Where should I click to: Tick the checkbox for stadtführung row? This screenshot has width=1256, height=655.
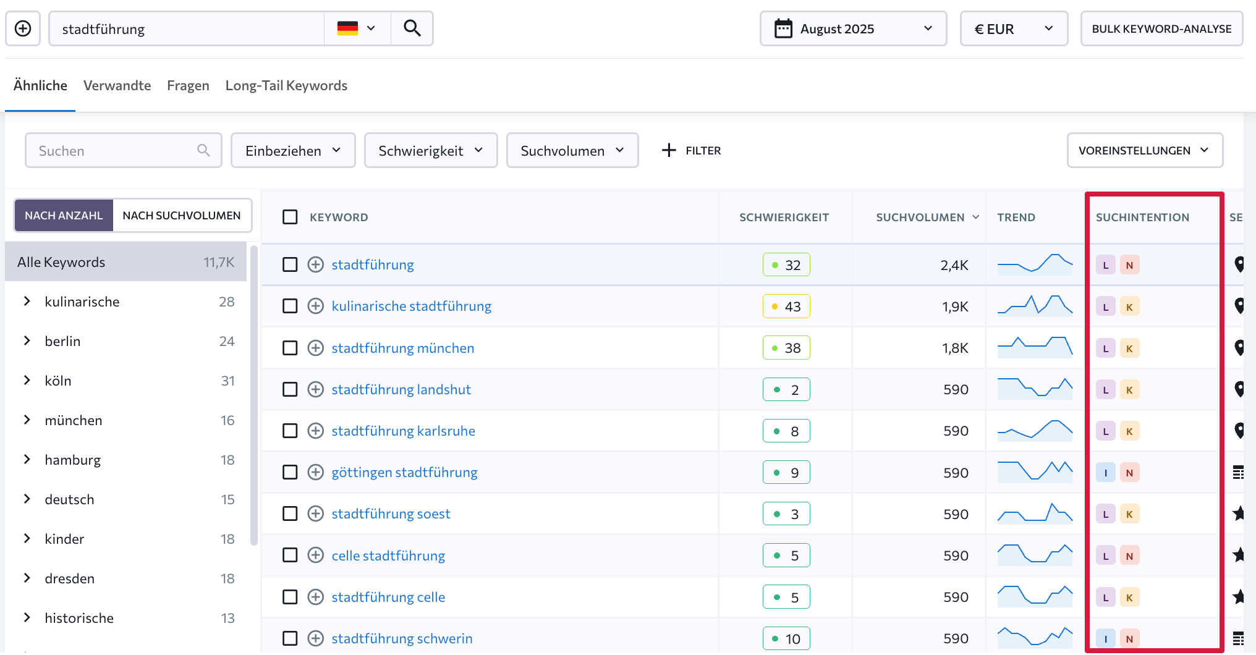tap(290, 264)
